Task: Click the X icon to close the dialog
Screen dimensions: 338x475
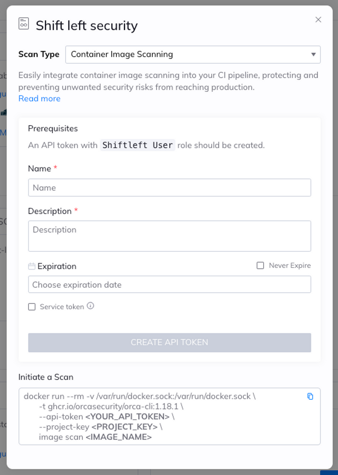Action: [318, 19]
